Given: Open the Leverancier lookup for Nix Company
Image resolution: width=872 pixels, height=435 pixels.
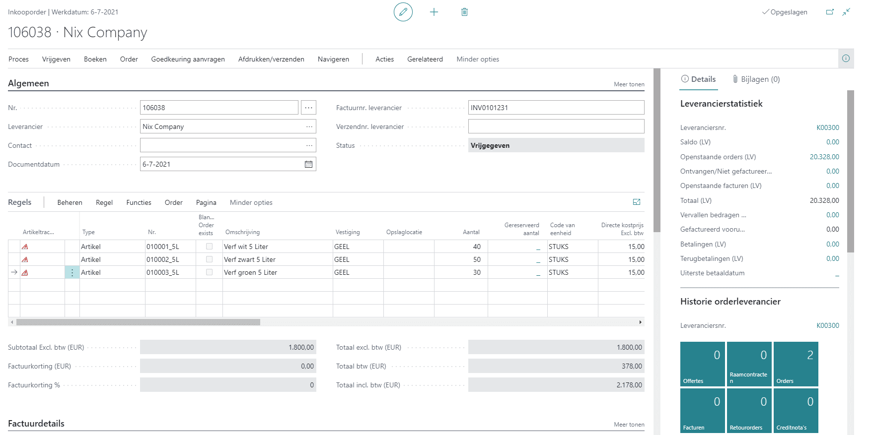Looking at the screenshot, I should [309, 126].
